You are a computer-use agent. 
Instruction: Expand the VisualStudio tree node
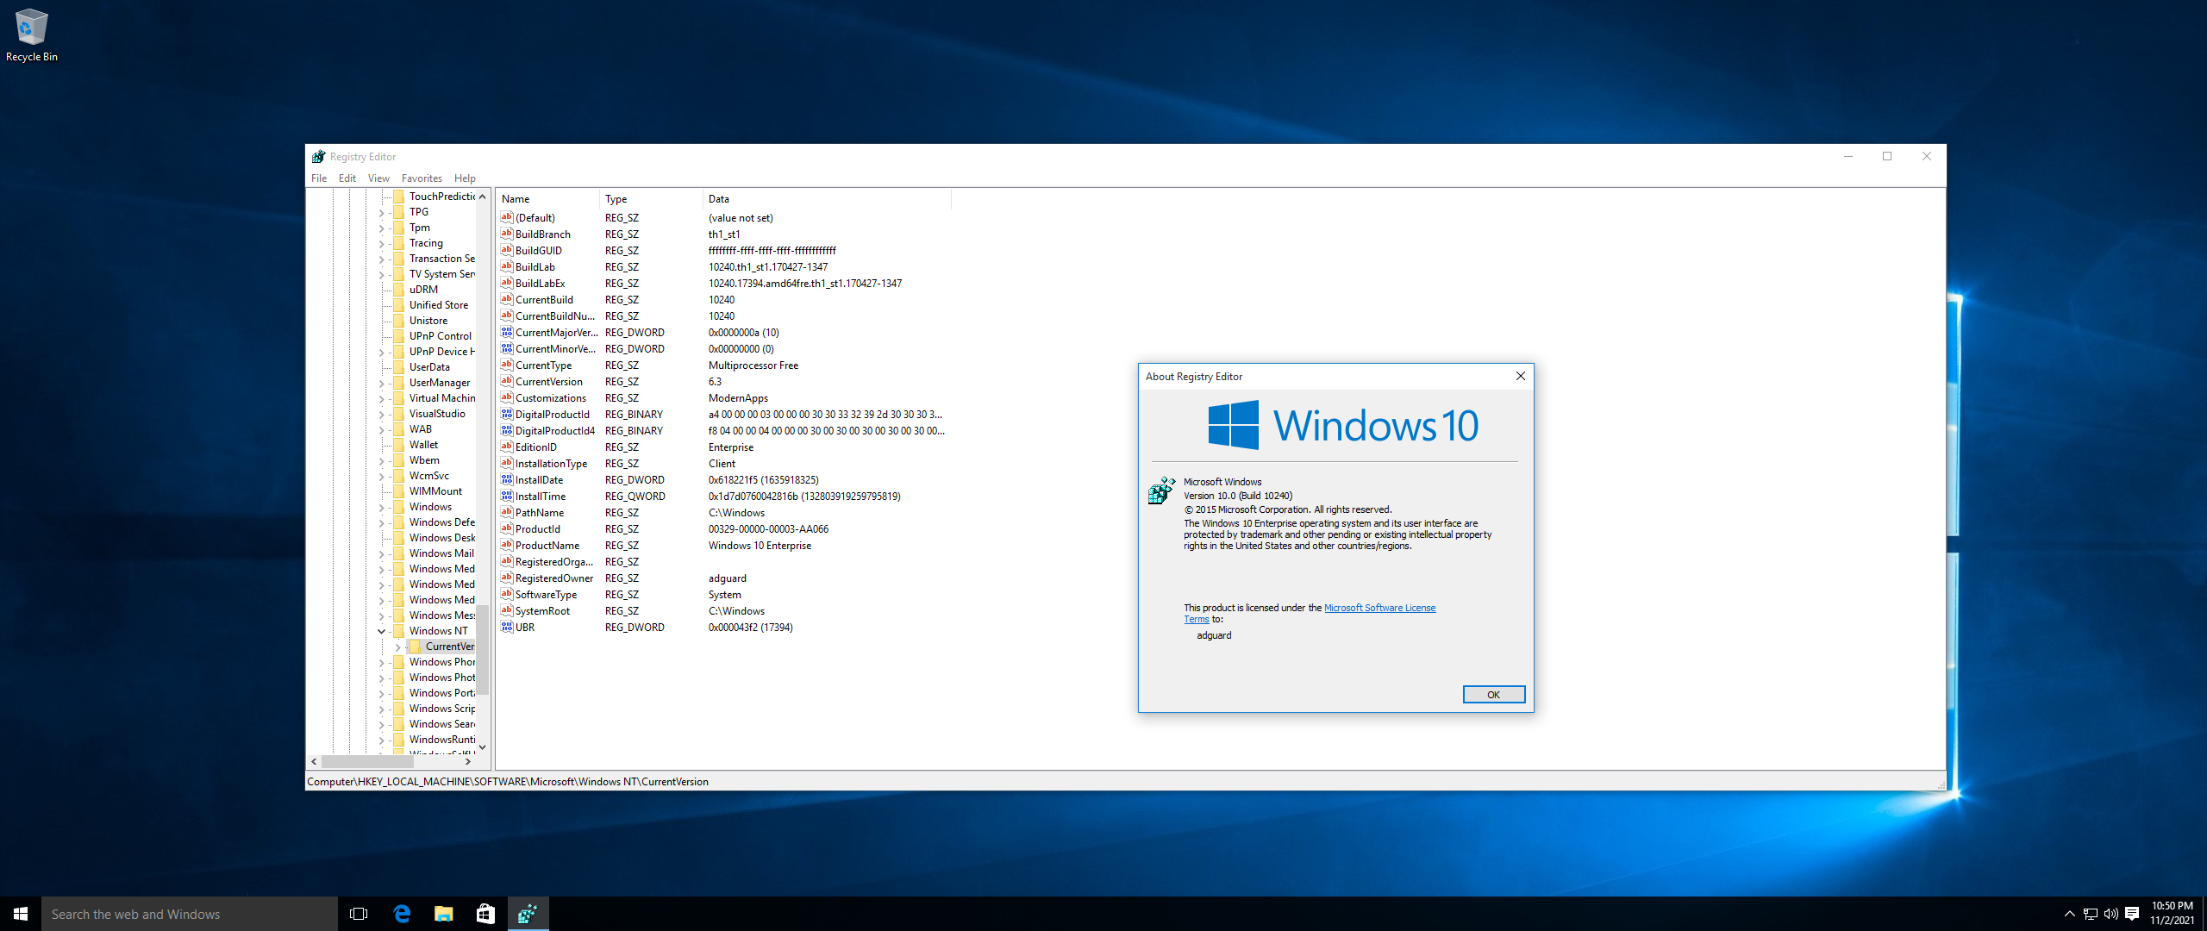[381, 414]
